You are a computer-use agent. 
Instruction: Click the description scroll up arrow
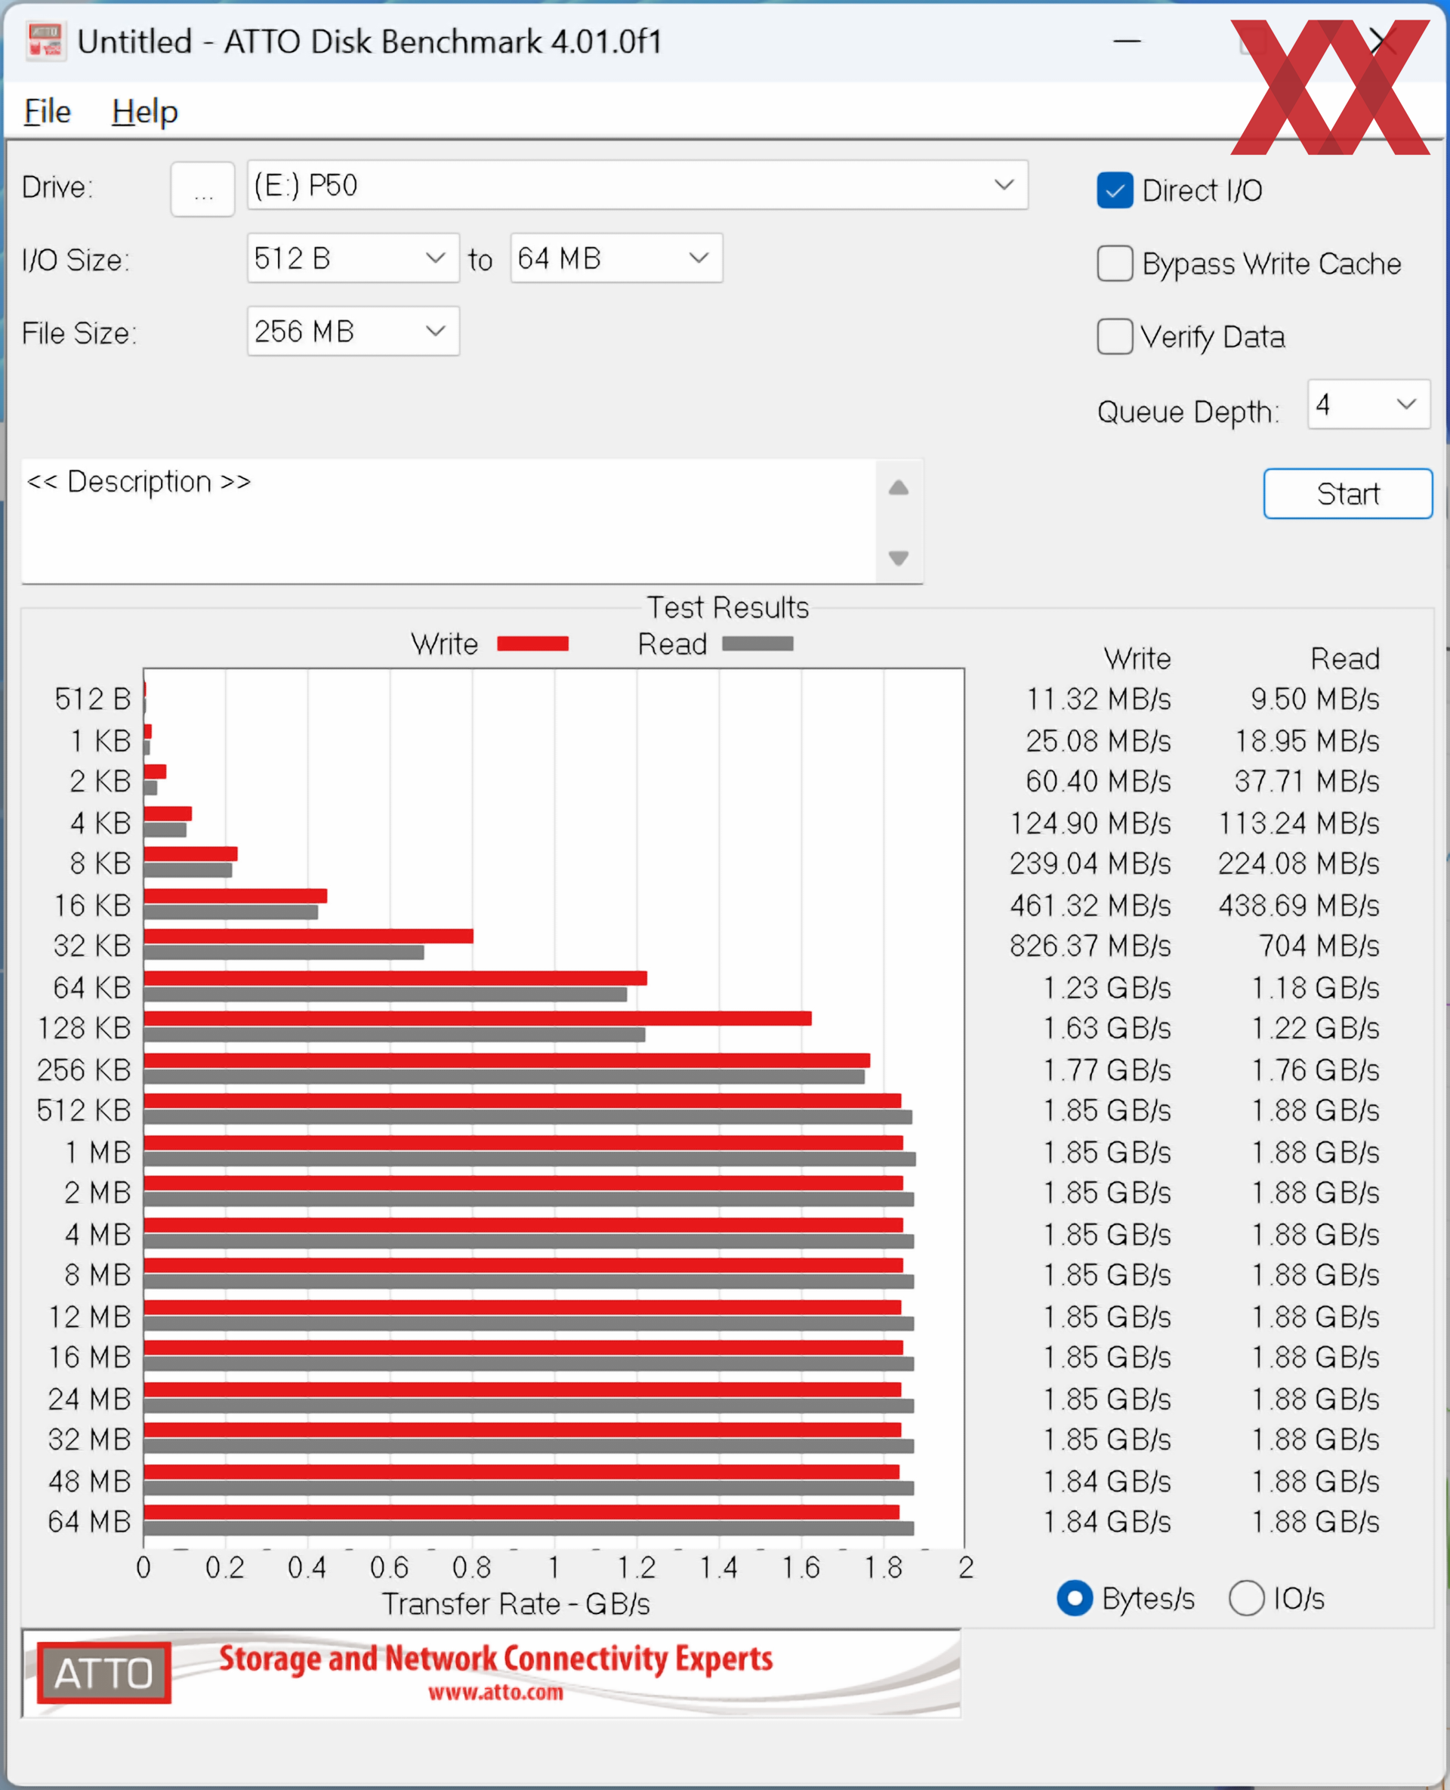coord(898,488)
